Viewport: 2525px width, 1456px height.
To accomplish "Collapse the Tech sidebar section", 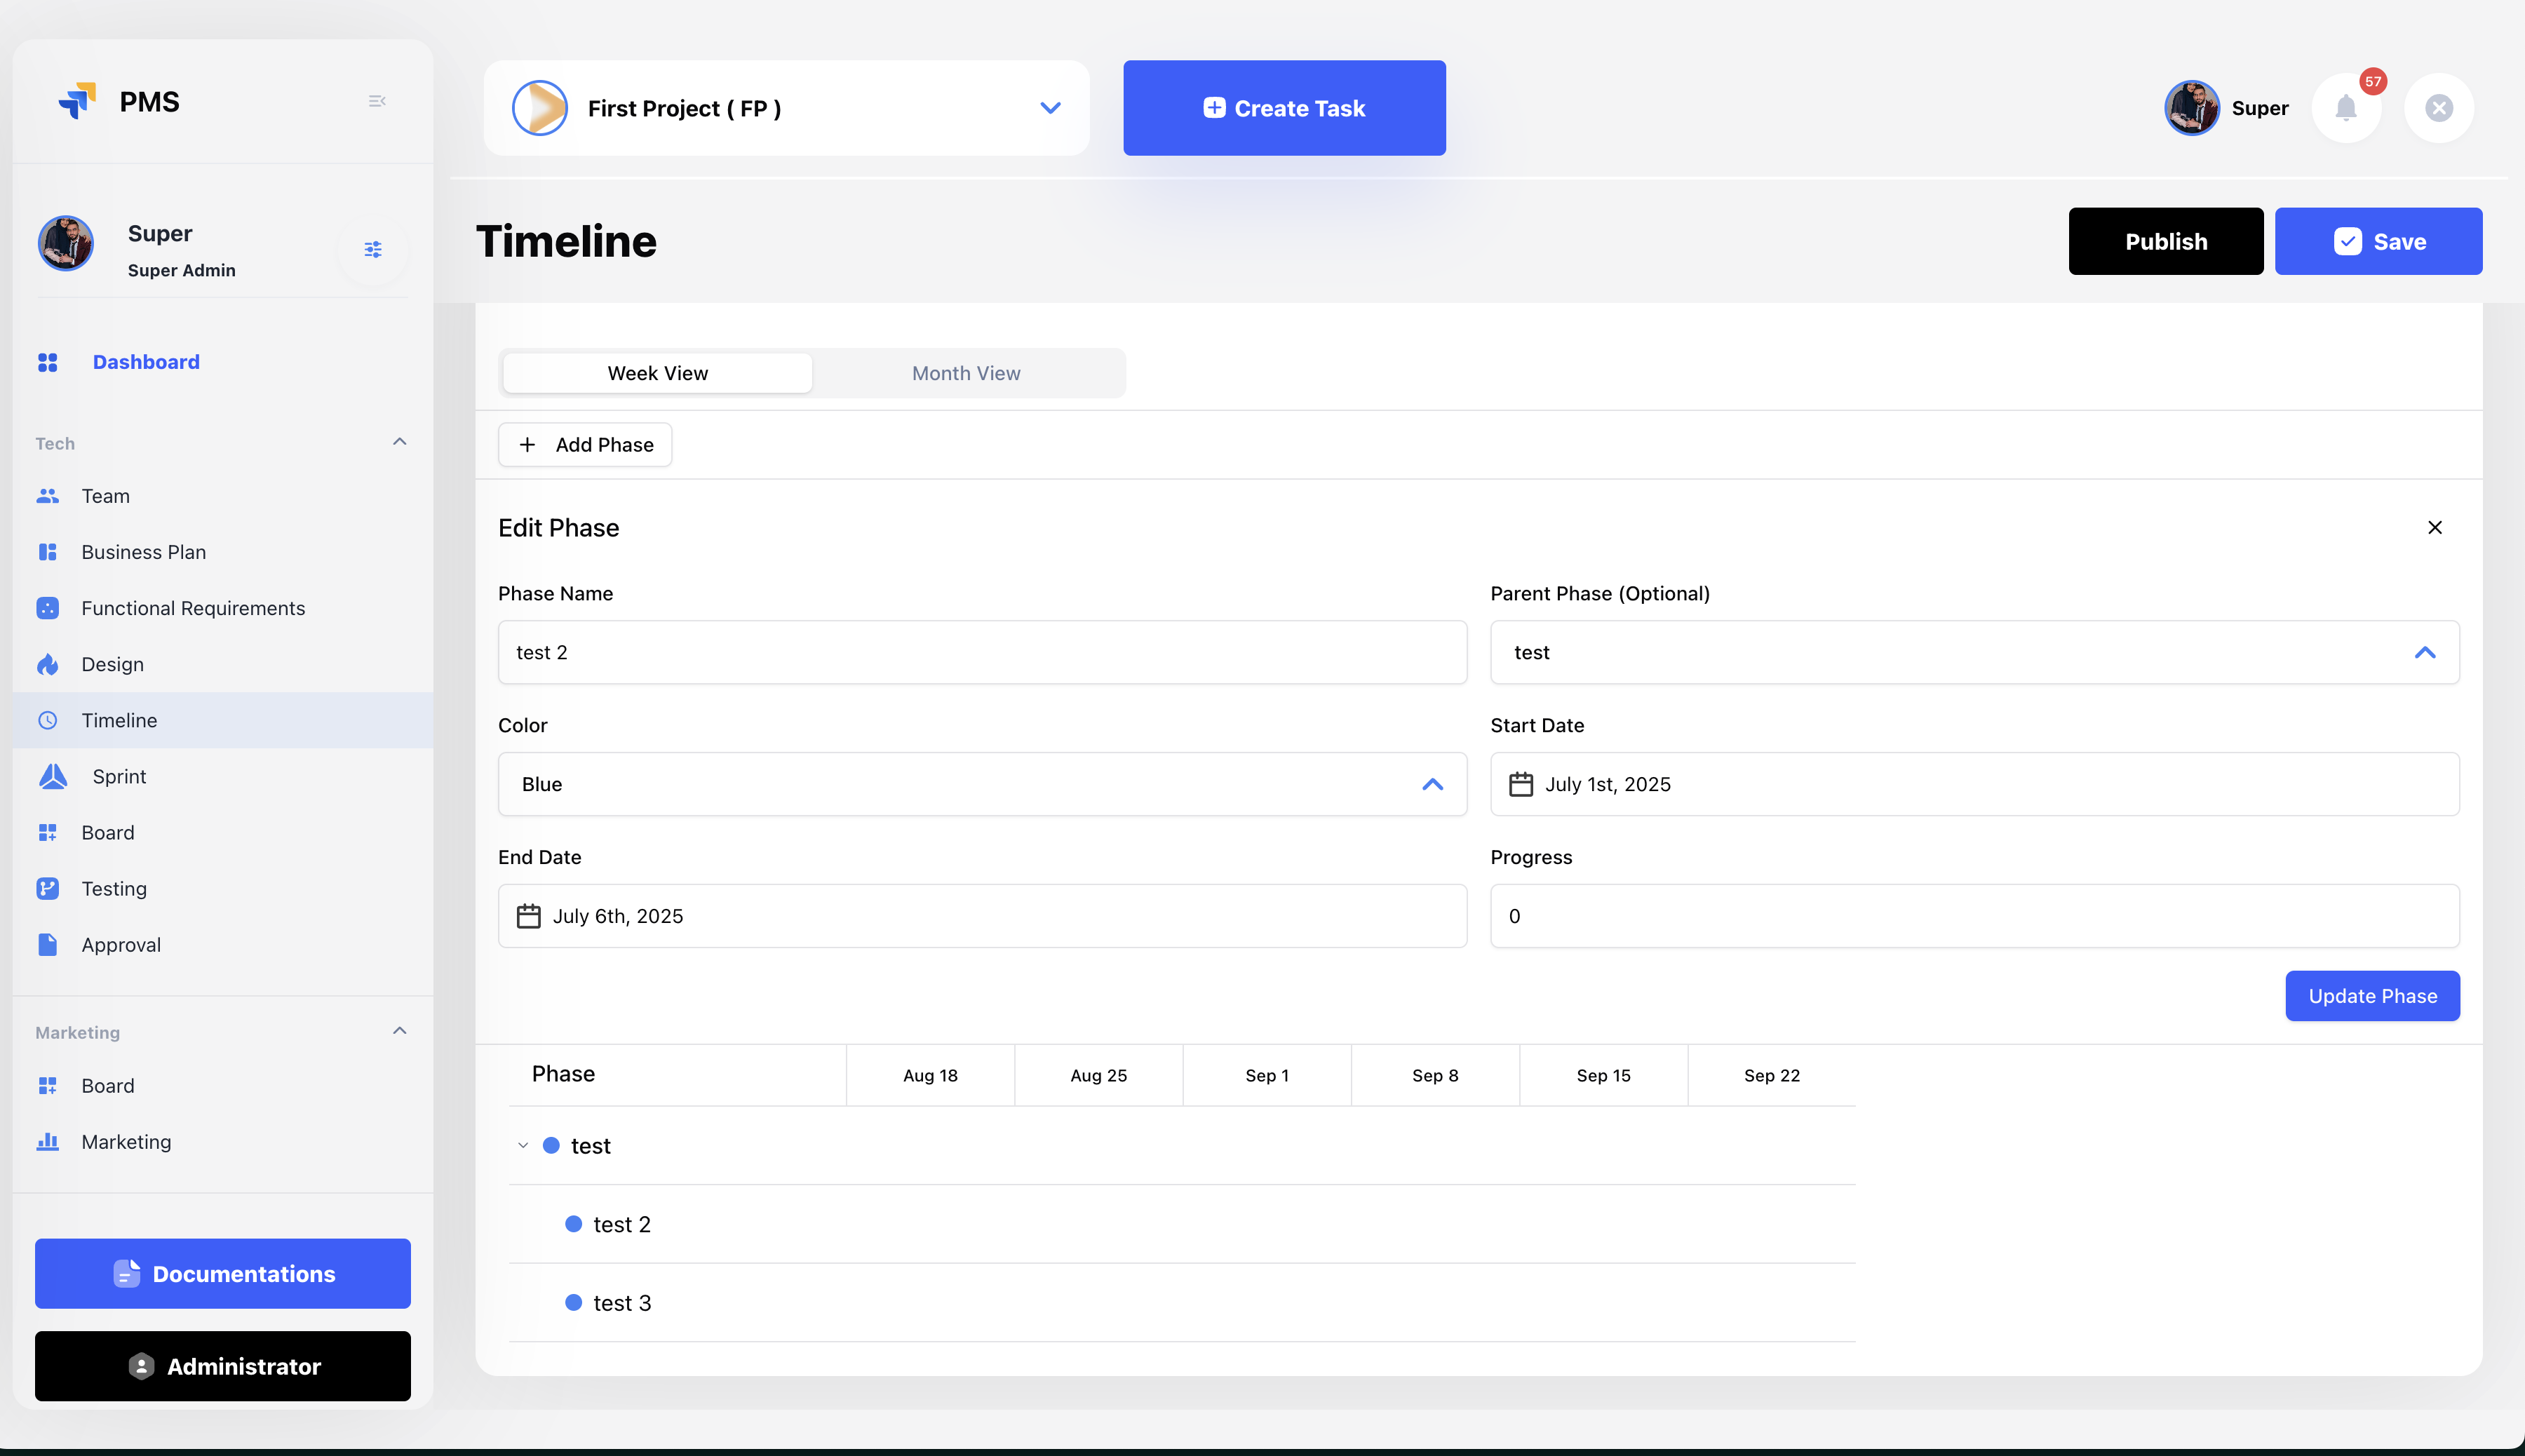I will pos(399,442).
